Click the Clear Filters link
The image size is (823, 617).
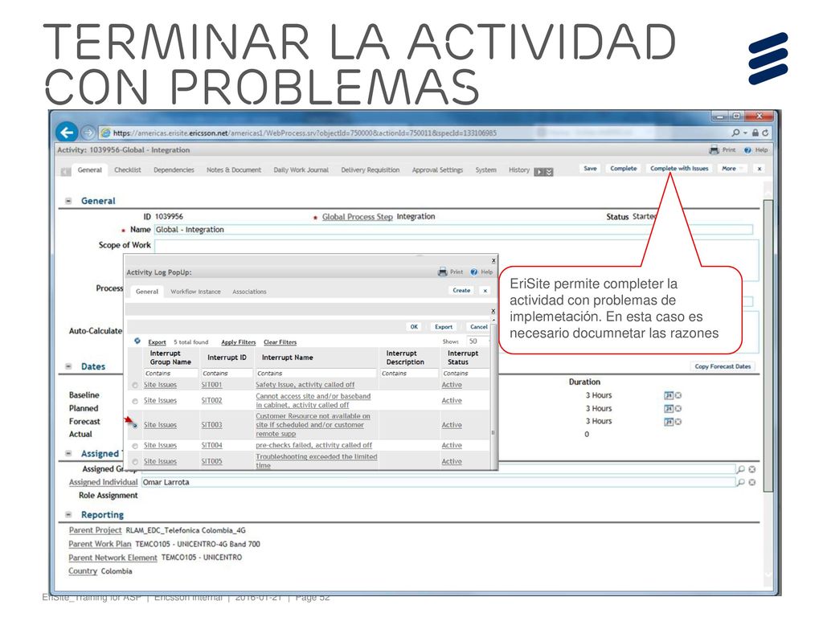[280, 342]
